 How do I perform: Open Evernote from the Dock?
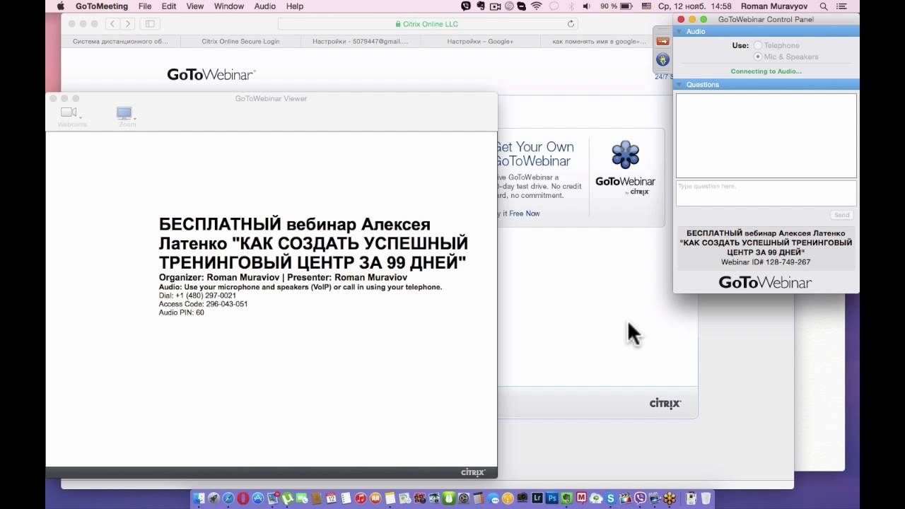pyautogui.click(x=566, y=498)
